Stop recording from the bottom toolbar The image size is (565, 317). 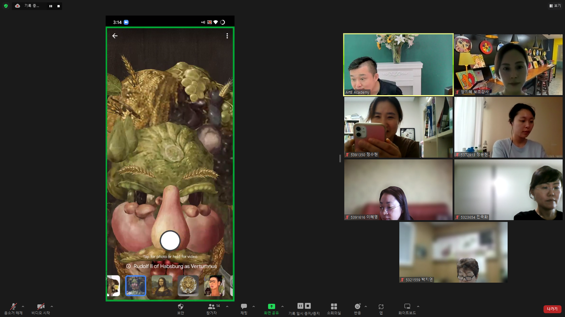coord(308,306)
